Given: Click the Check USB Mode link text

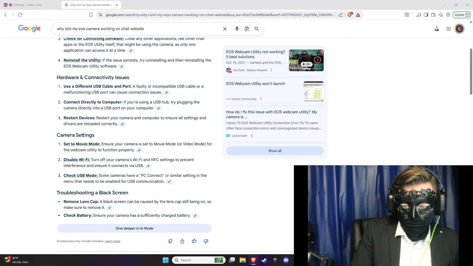Looking at the screenshot, I should coord(81,175).
